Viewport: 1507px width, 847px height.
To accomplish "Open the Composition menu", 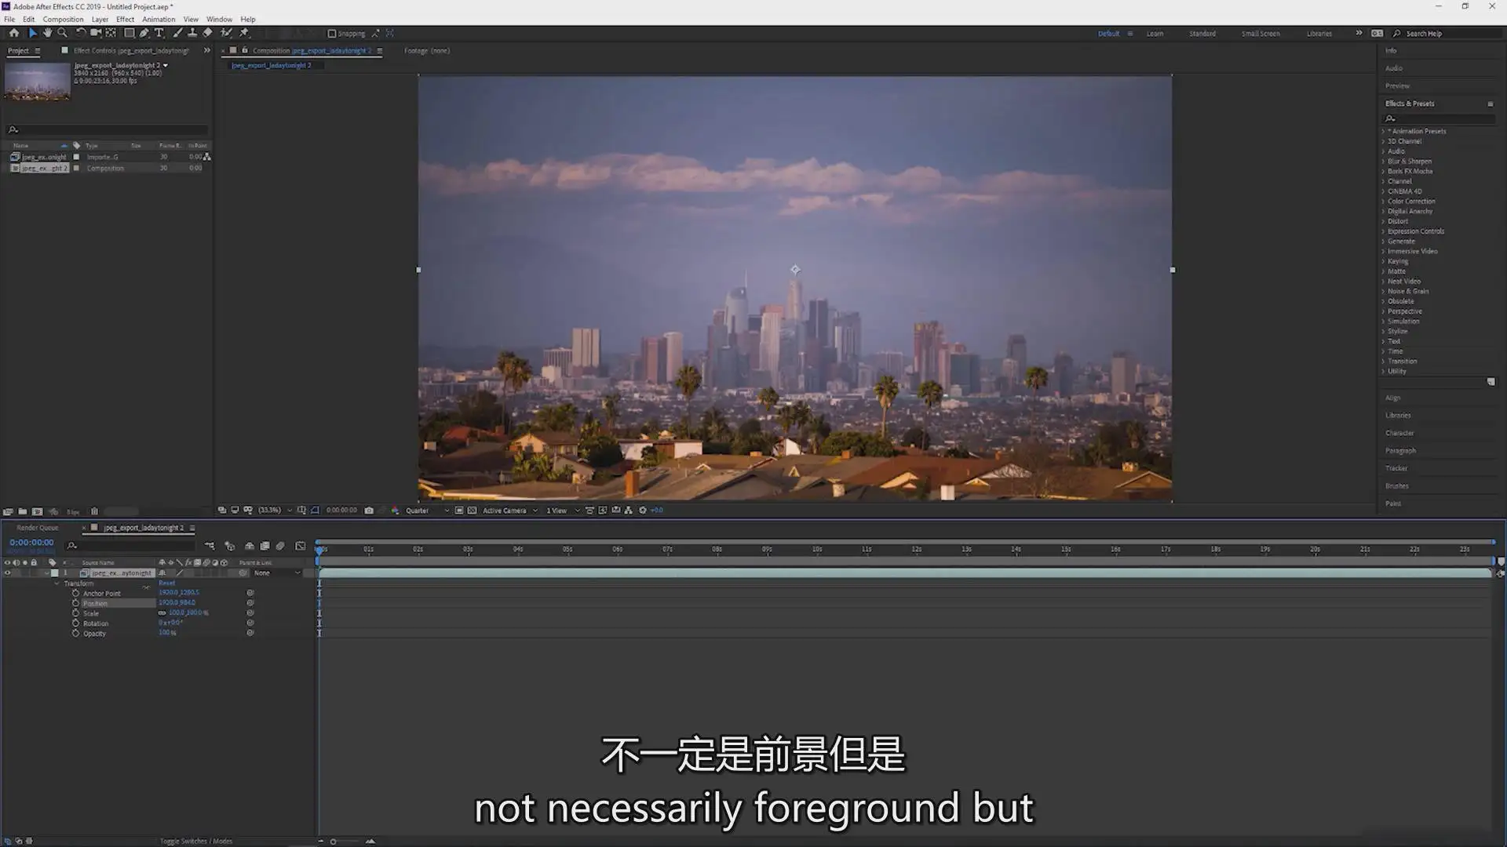I will click(x=63, y=19).
